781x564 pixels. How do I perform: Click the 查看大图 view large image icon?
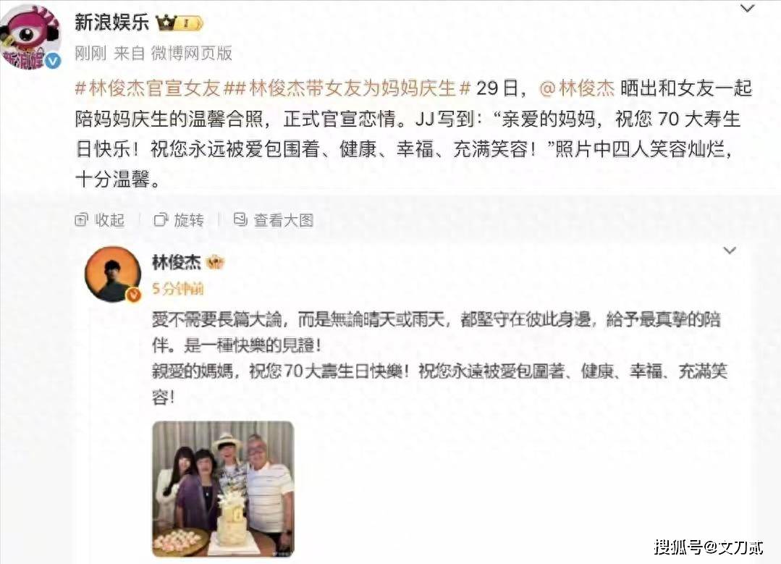click(240, 219)
